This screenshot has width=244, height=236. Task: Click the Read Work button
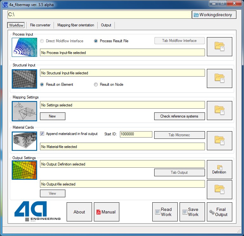(x=165, y=212)
